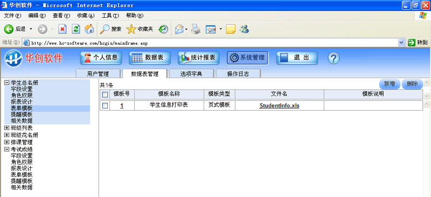Open the 系统管理 section button
Screen dimensions: 431x197
pyautogui.click(x=247, y=58)
